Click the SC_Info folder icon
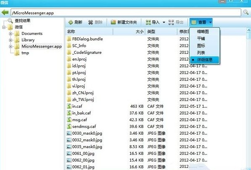The height and width of the screenshot is (170, 251). coord(69,46)
